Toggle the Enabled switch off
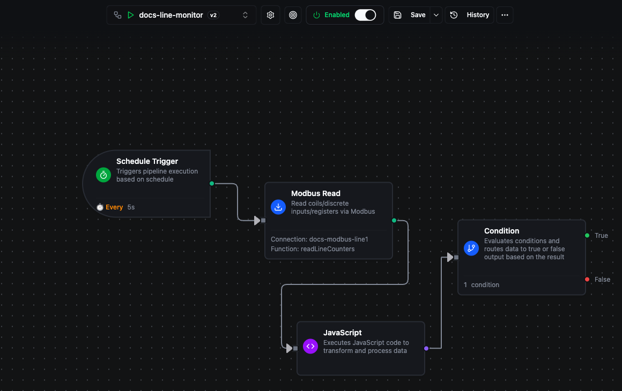The width and height of the screenshot is (622, 391). tap(365, 15)
